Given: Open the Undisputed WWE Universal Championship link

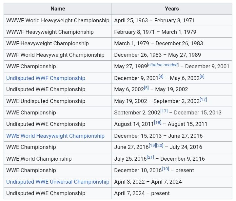Looking at the screenshot, I should tap(58, 182).
